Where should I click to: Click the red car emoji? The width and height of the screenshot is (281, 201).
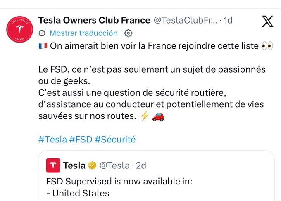click(158, 117)
